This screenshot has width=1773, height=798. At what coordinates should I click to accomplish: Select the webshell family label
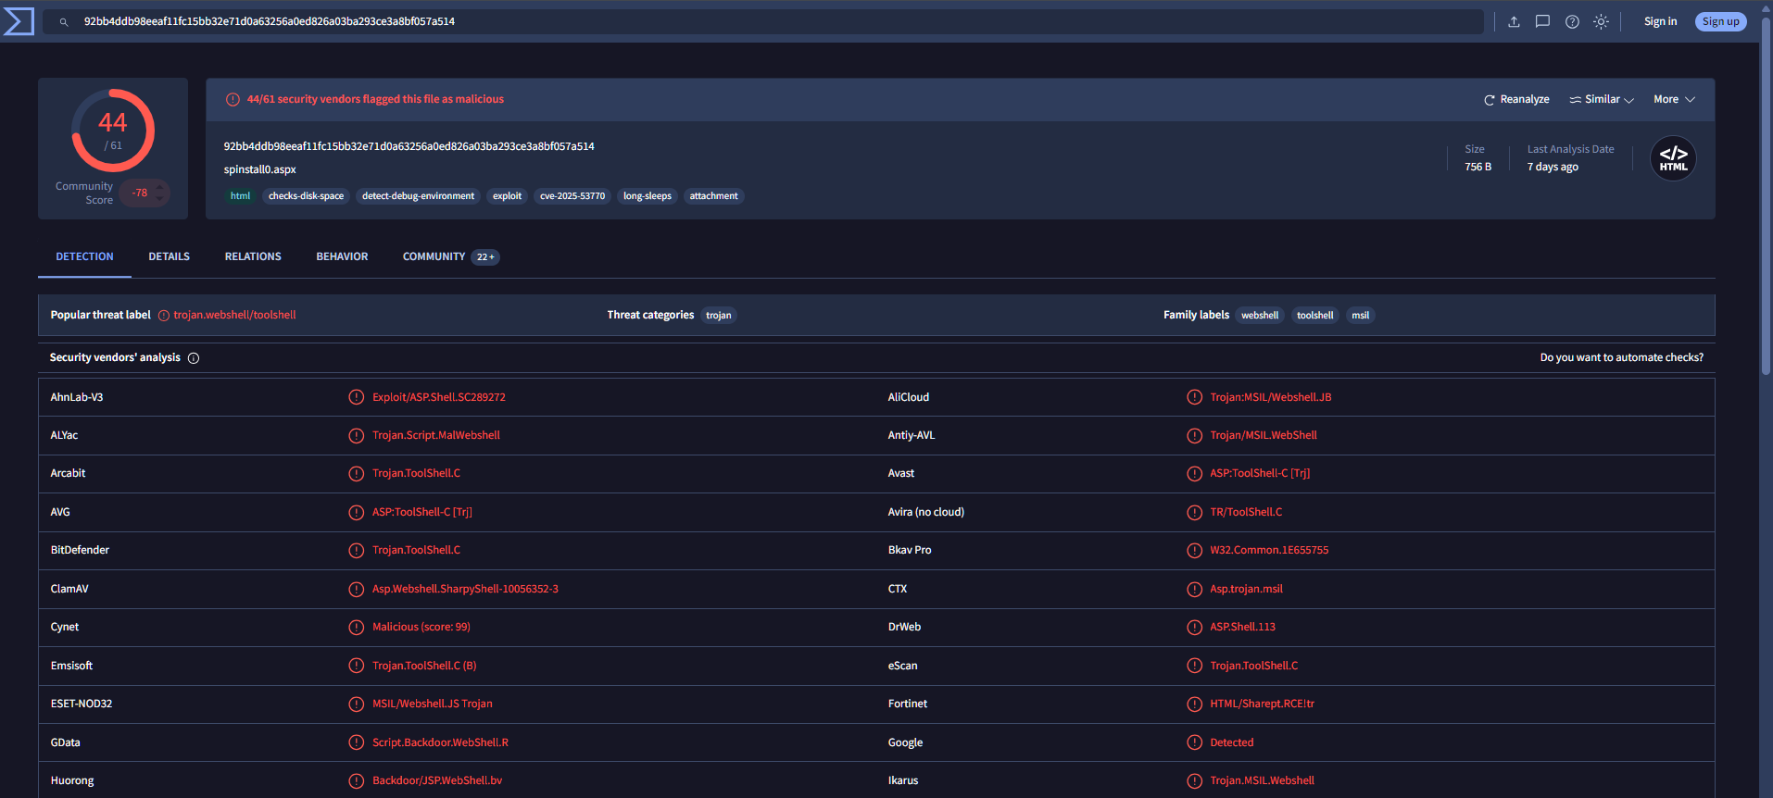(x=1260, y=316)
